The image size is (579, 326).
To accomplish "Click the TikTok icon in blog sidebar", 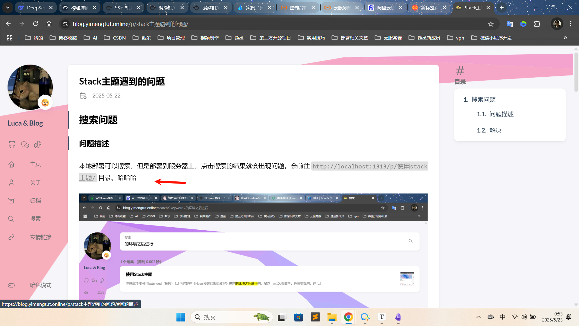I will 38,145.
